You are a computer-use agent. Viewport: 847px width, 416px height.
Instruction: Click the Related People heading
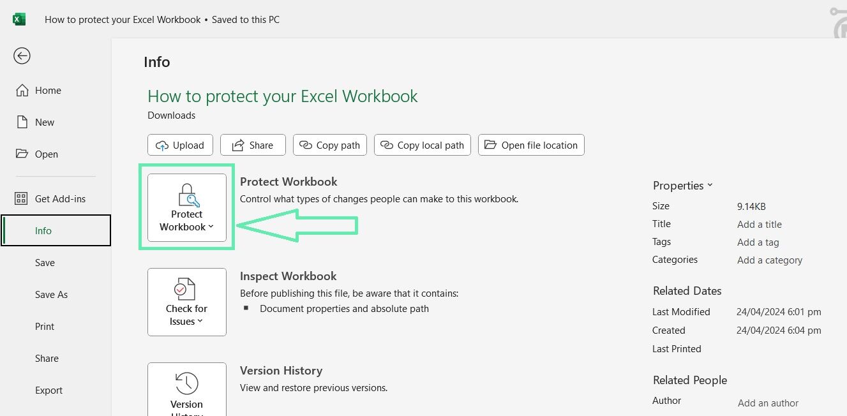tap(690, 380)
